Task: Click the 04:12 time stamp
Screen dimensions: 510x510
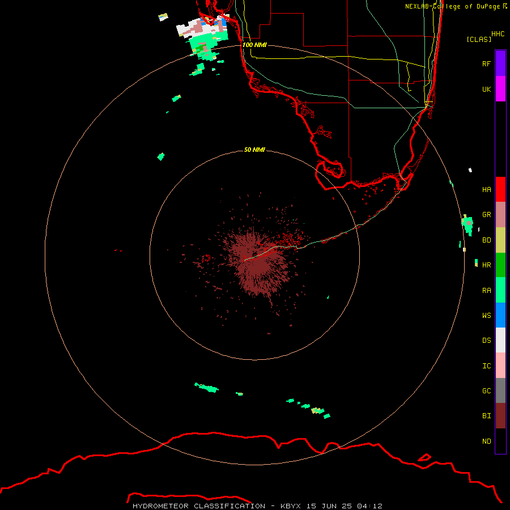Action: 369,506
